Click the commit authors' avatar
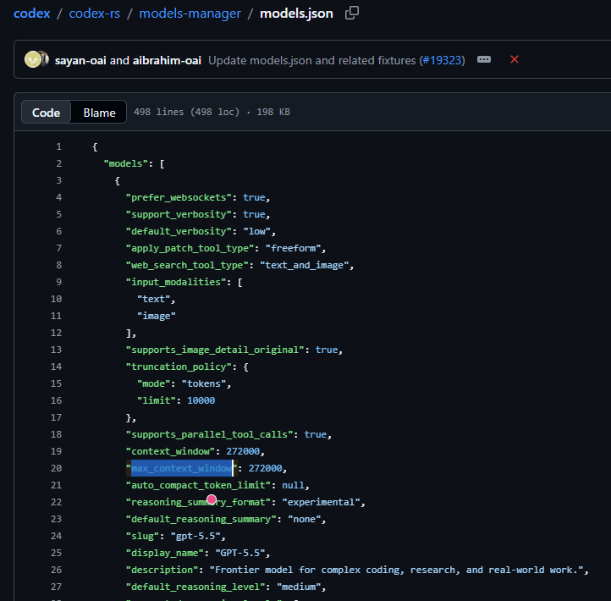This screenshot has width=611, height=601. point(36,59)
